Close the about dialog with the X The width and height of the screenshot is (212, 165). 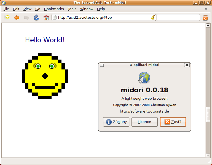tap(187, 65)
